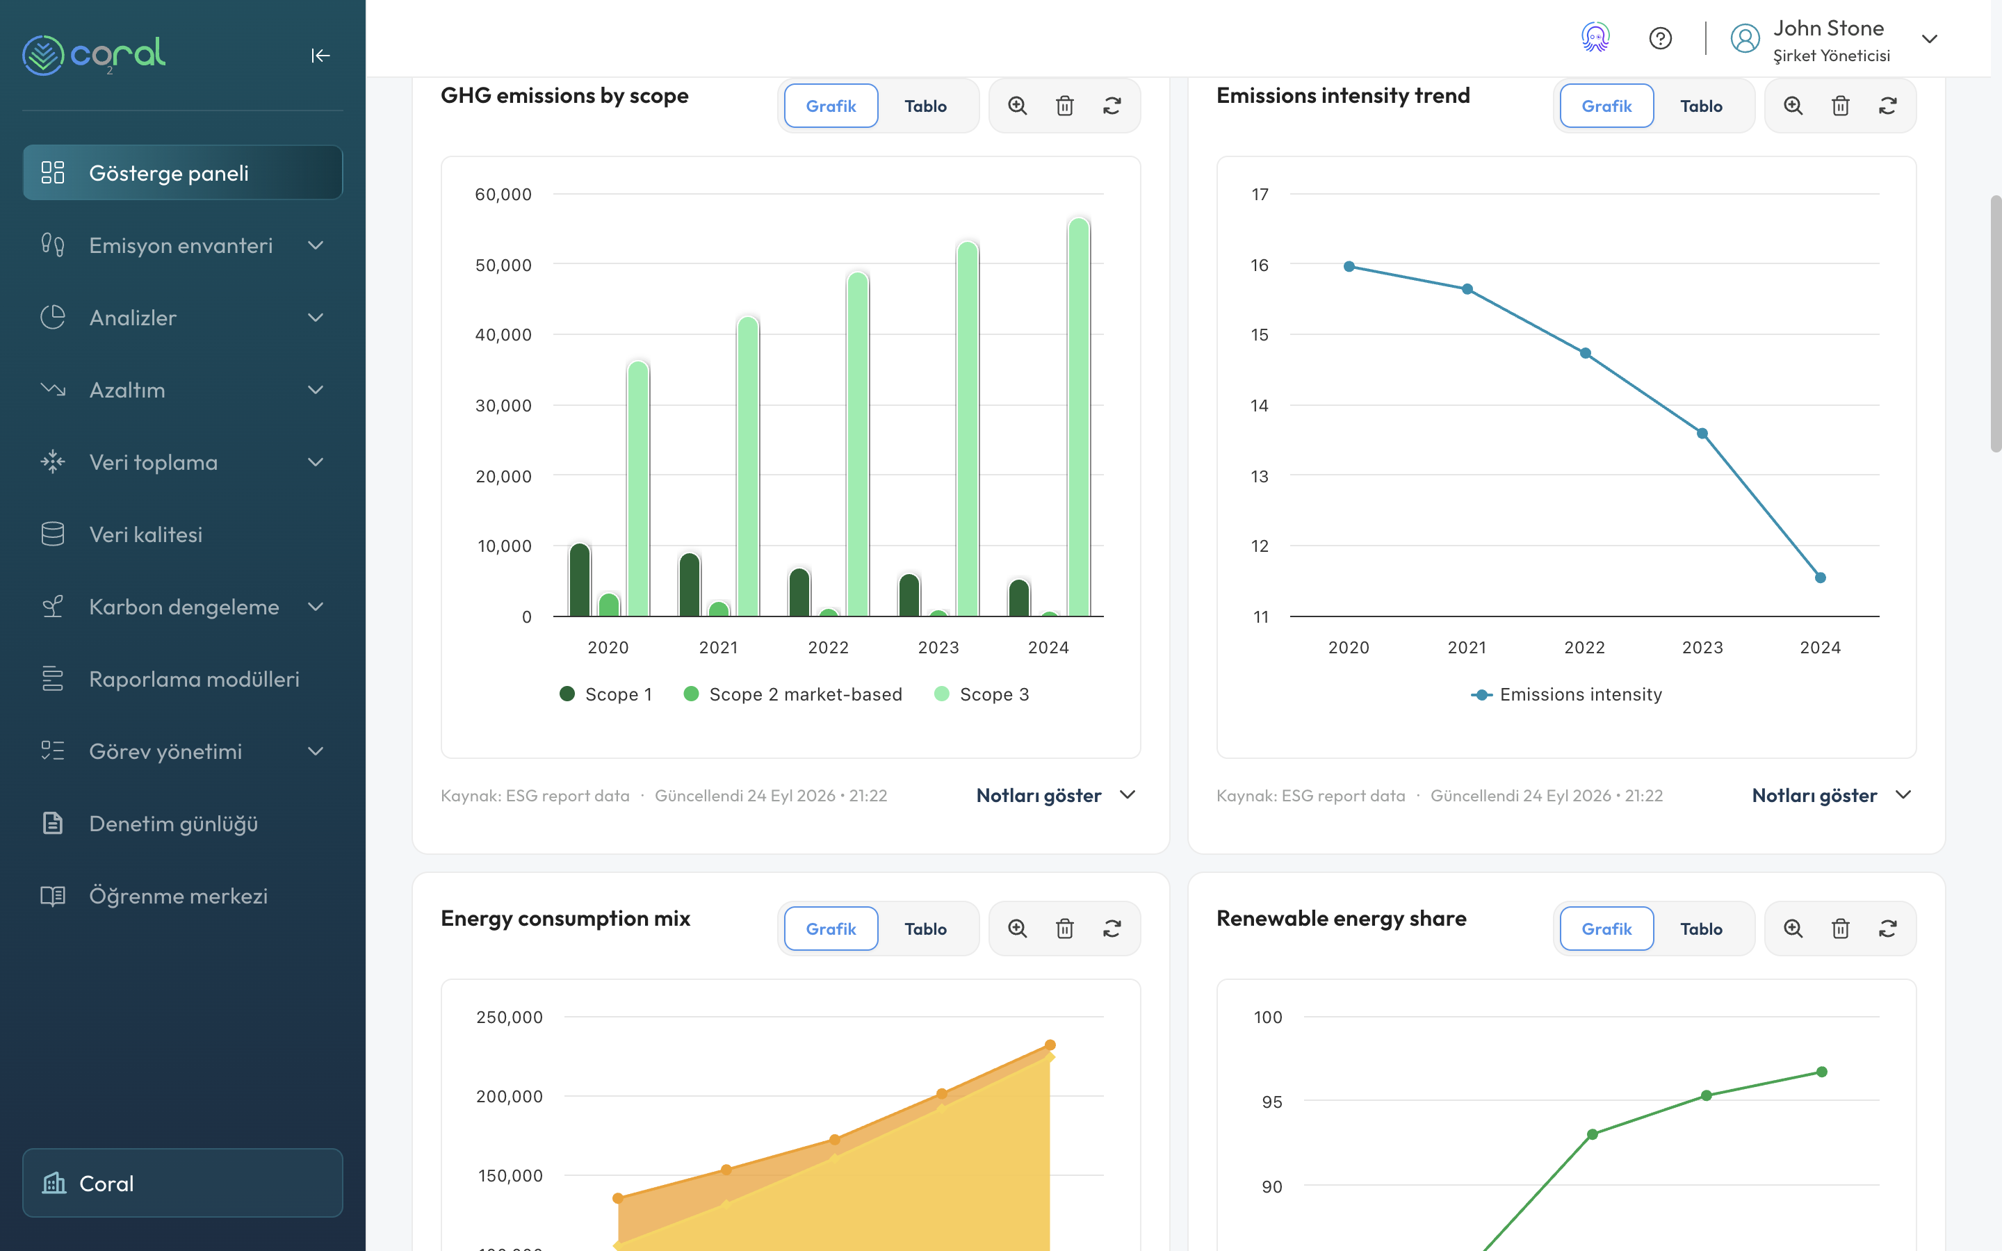Open the Raporlama modülleri menu item
The image size is (2002, 1251).
point(183,678)
